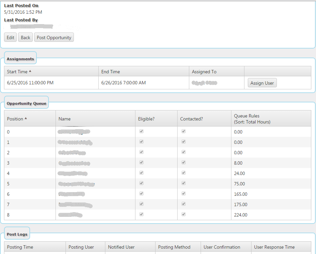Toggle the Eligible checkbox for position 7
The width and height of the screenshot is (316, 254).
(x=141, y=204)
